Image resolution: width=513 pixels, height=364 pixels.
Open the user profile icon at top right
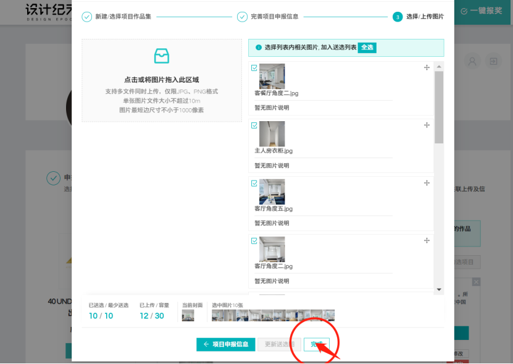472,62
